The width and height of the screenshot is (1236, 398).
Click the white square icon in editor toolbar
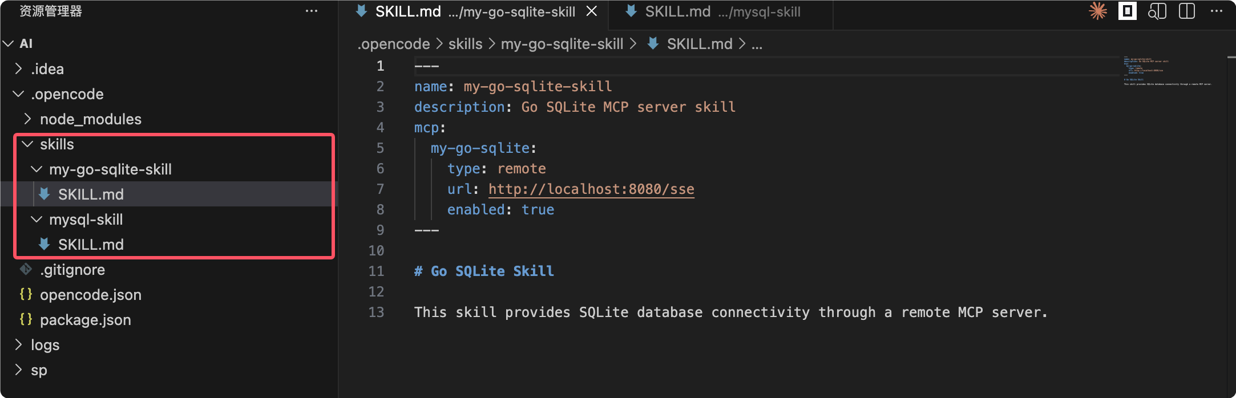pos(1128,11)
